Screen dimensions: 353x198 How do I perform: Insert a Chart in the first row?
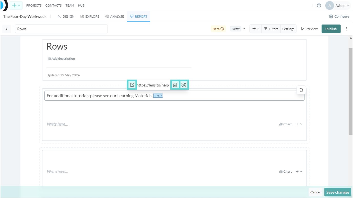[x=285, y=124]
